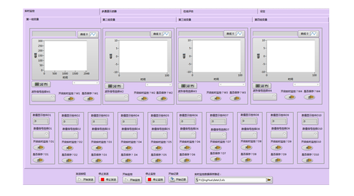Open 数值信号选择D10 dropdown

click(x=309, y=135)
